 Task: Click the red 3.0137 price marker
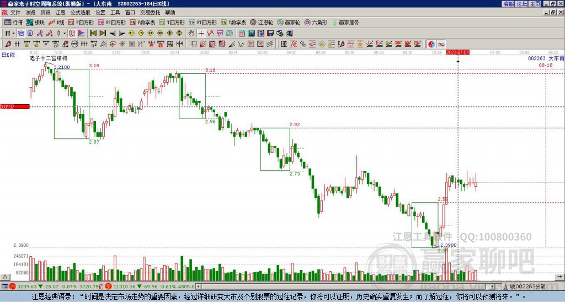point(14,106)
